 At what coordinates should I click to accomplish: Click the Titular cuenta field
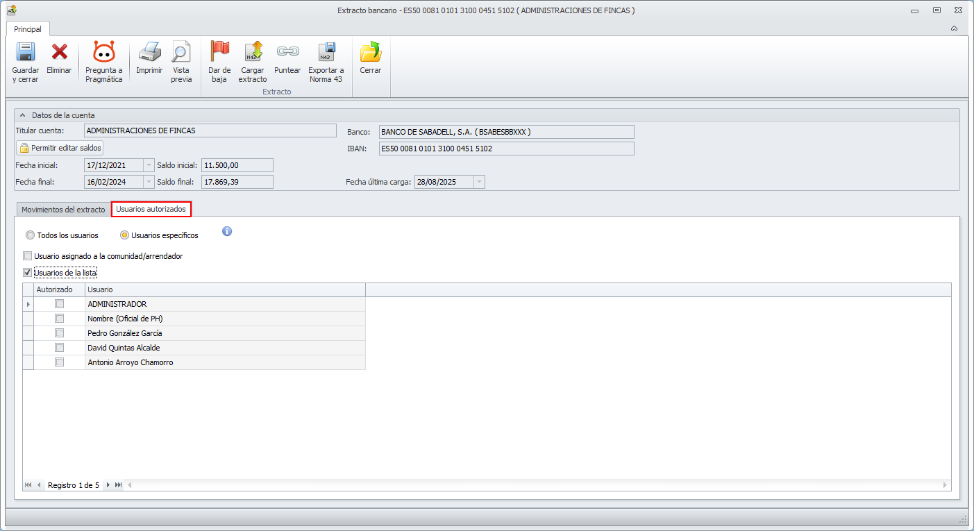pos(210,131)
